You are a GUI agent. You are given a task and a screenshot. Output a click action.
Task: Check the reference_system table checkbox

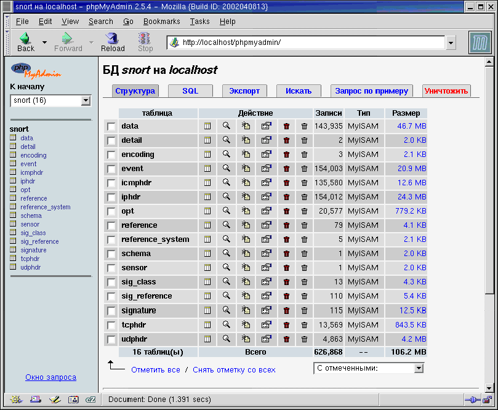(111, 239)
